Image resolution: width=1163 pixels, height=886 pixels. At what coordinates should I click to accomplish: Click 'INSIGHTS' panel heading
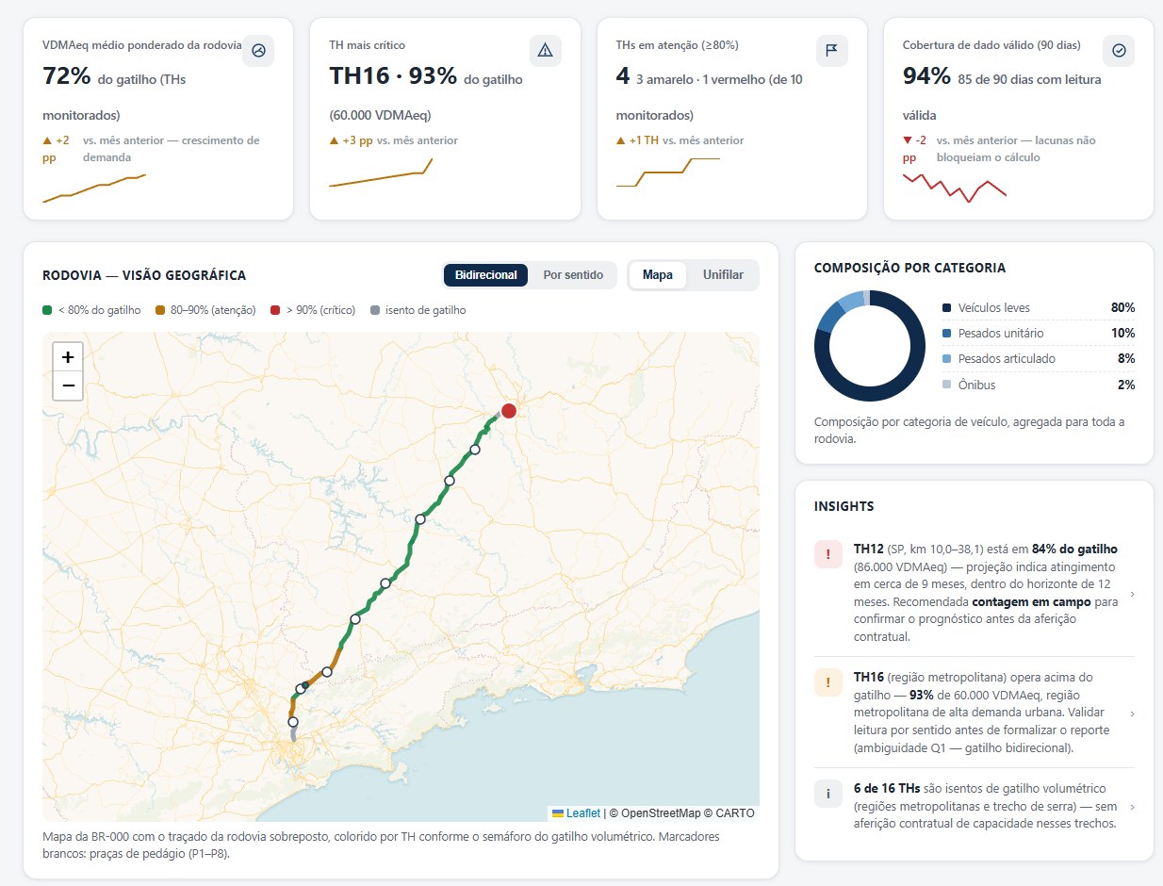tap(844, 506)
